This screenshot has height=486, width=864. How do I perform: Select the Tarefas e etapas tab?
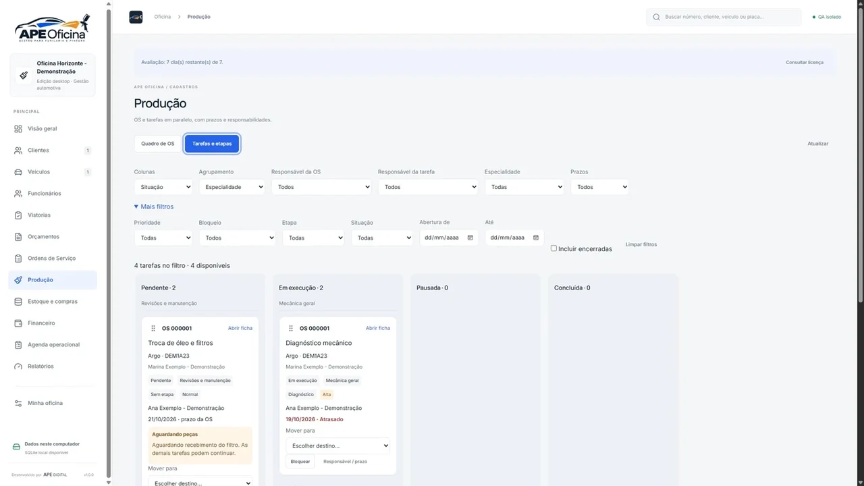tap(212, 144)
